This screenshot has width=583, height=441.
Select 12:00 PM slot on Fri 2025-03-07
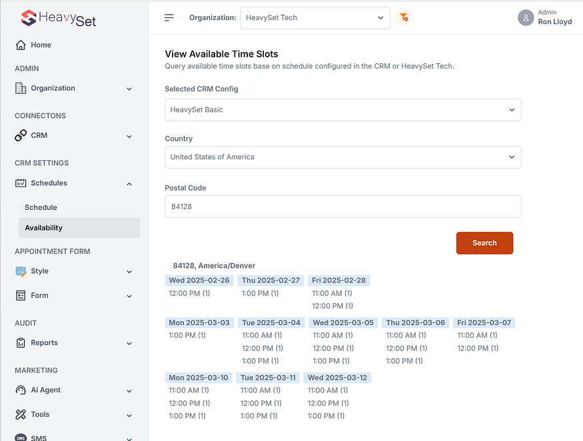point(478,348)
